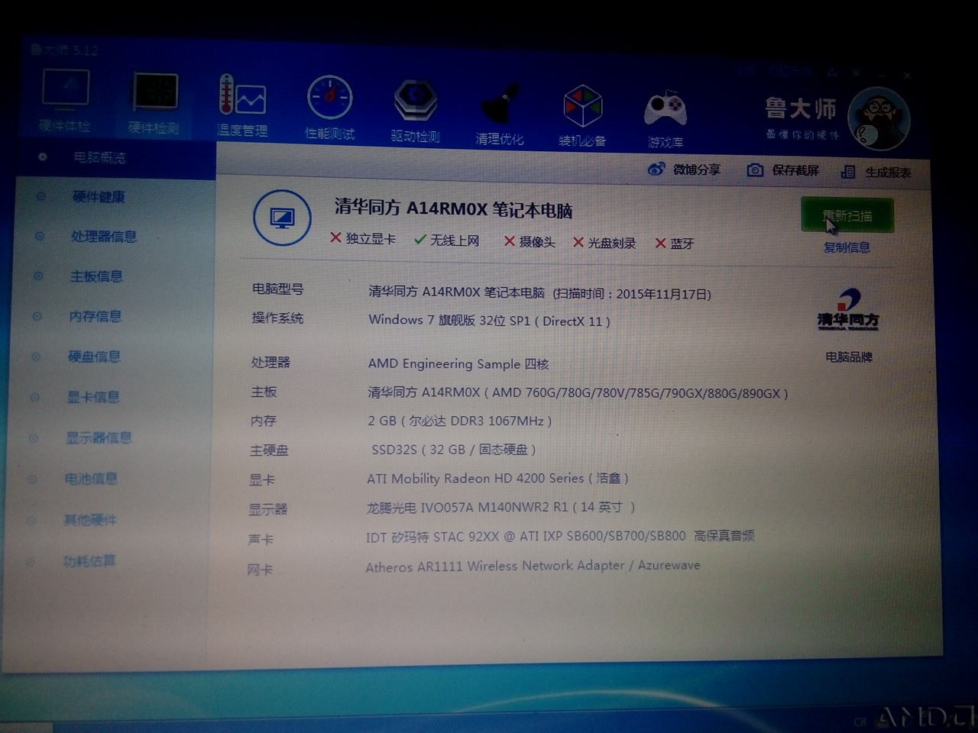Screen dimensions: 978x733
Task: Click the memory value 2 GB 尔必达 DDR3
Action: [459, 421]
